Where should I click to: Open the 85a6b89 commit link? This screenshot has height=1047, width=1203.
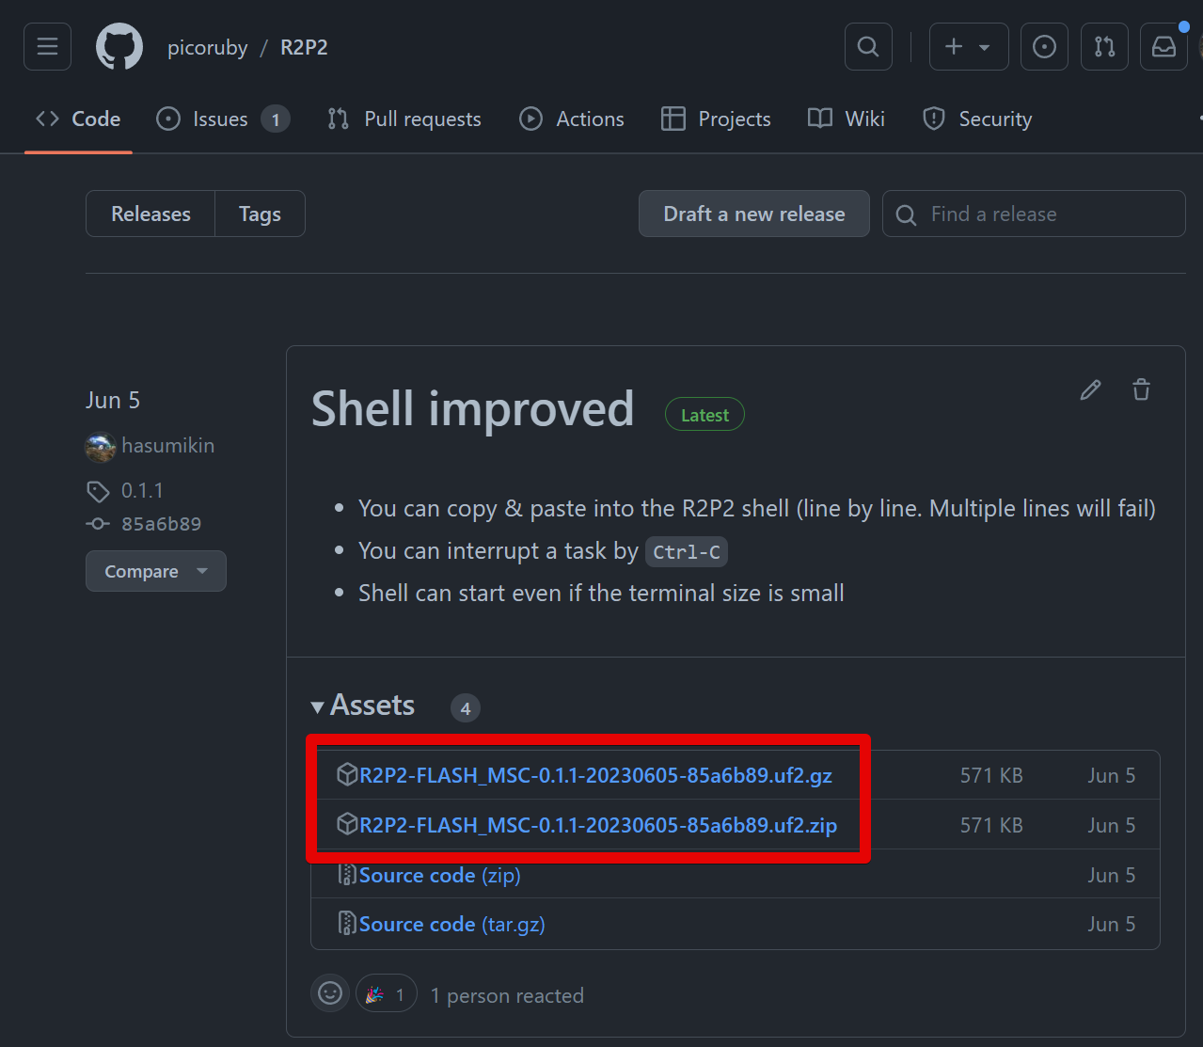point(161,524)
